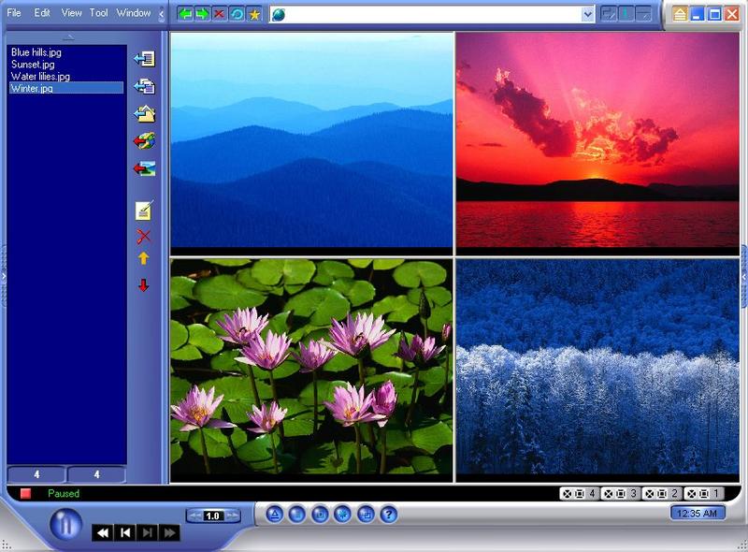This screenshot has width=748, height=552.
Task: Click the add picture icon
Action: pyautogui.click(x=145, y=168)
